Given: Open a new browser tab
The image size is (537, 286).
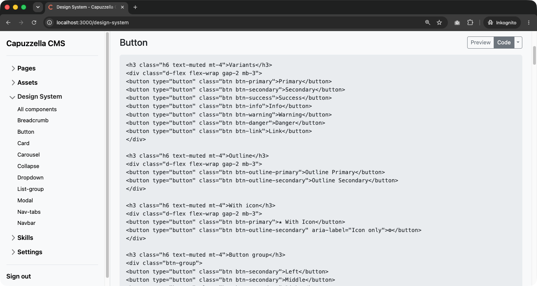Looking at the screenshot, I should pyautogui.click(x=135, y=7).
